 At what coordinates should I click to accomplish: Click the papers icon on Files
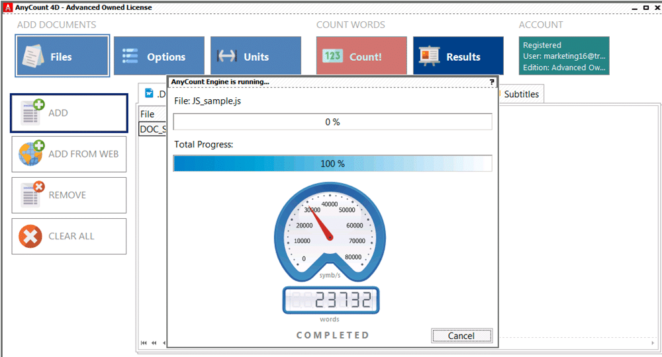[x=33, y=56]
